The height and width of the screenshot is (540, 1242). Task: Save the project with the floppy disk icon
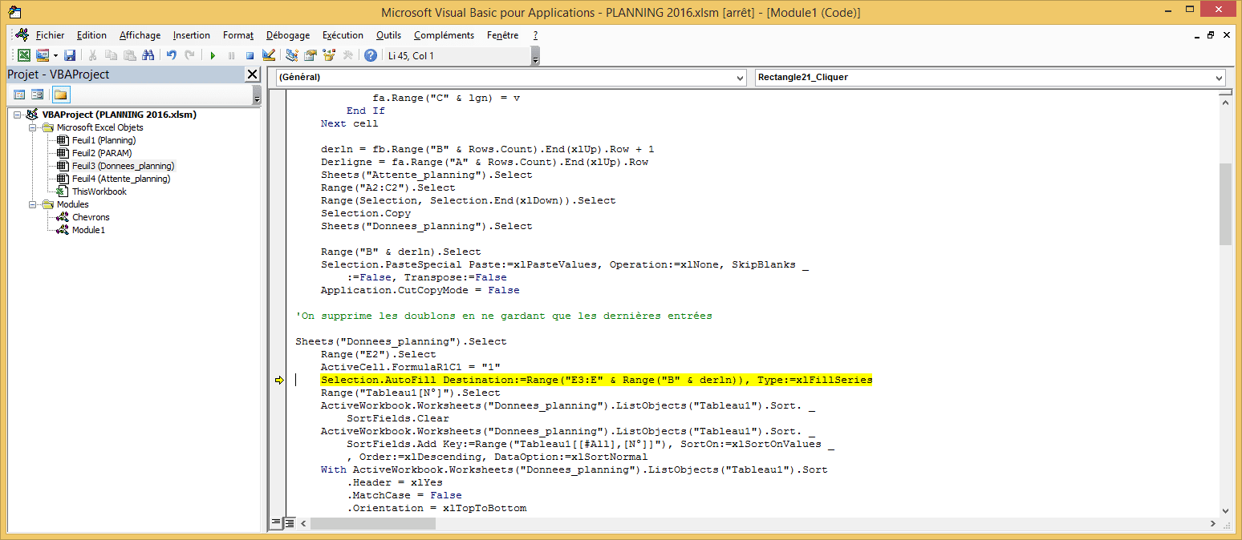(x=70, y=55)
